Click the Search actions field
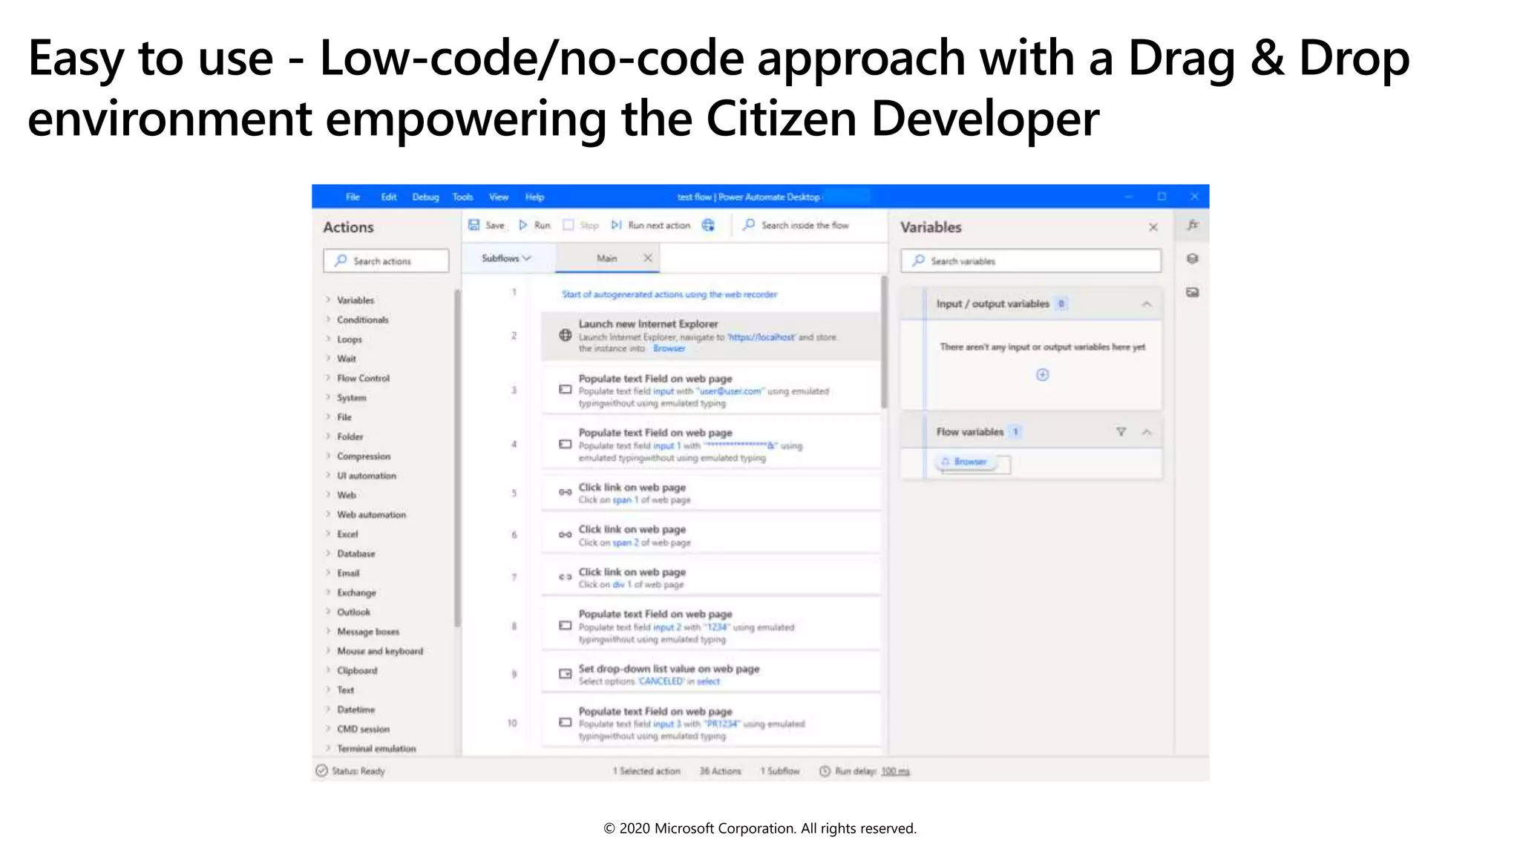This screenshot has height=855, width=1520. coord(386,261)
